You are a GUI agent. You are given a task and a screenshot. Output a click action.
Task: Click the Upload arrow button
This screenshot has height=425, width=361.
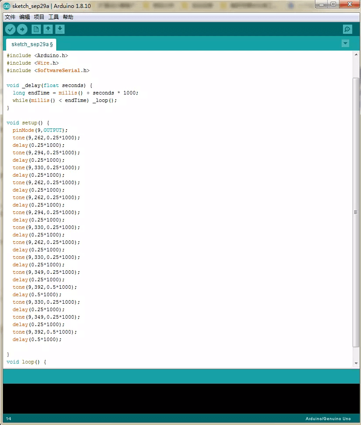point(22,29)
